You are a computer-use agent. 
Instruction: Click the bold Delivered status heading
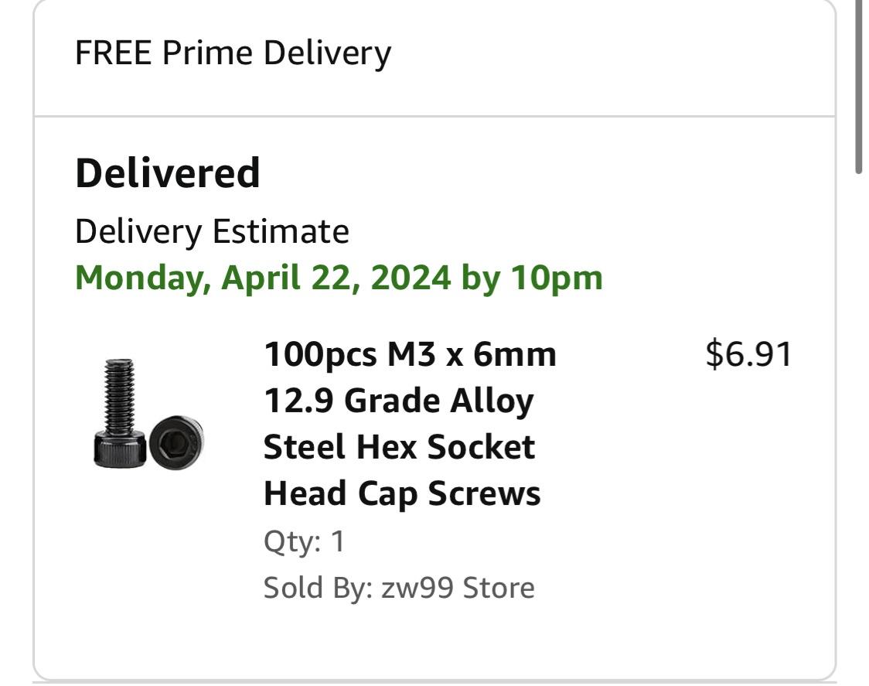tap(167, 173)
